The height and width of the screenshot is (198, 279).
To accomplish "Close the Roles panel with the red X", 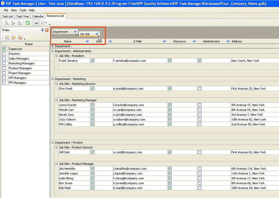I will tap(47, 30).
